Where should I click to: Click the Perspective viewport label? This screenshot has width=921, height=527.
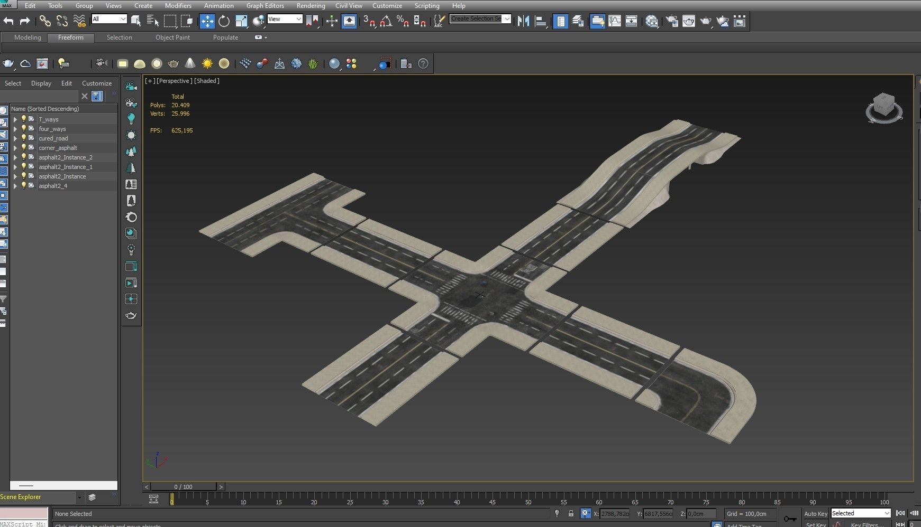(174, 81)
